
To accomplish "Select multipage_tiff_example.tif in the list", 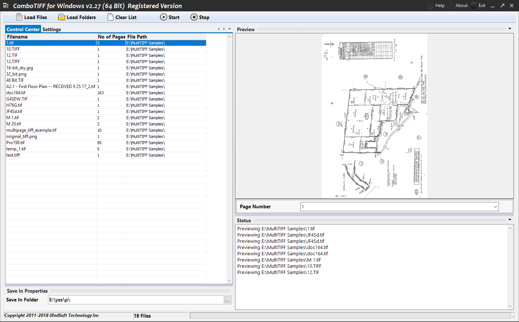I will pyautogui.click(x=106, y=130).
